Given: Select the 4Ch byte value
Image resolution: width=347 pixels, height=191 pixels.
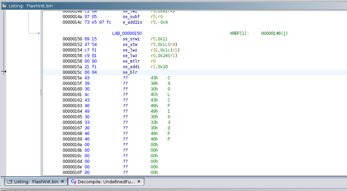Looking at the screenshot, I should point(154,95).
